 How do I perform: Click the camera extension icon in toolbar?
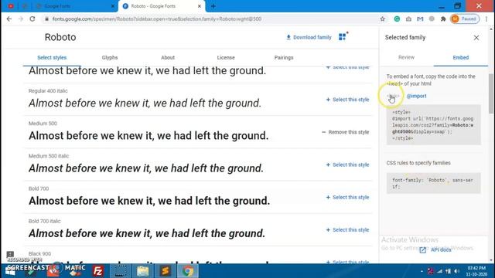pos(408,19)
